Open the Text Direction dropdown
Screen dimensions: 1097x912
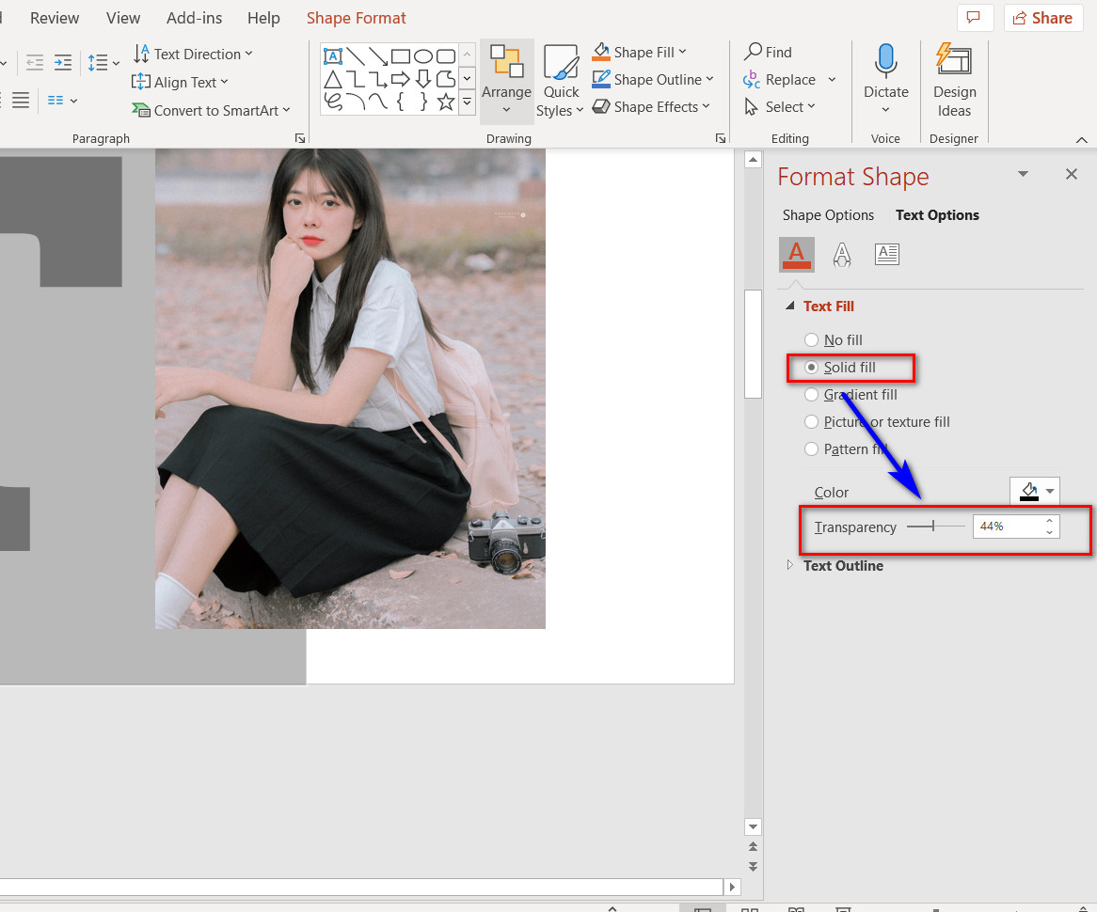click(193, 54)
